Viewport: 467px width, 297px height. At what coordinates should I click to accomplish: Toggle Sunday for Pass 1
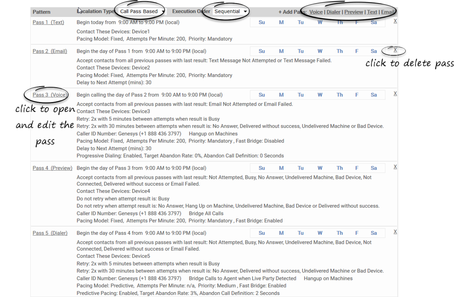[262, 23]
